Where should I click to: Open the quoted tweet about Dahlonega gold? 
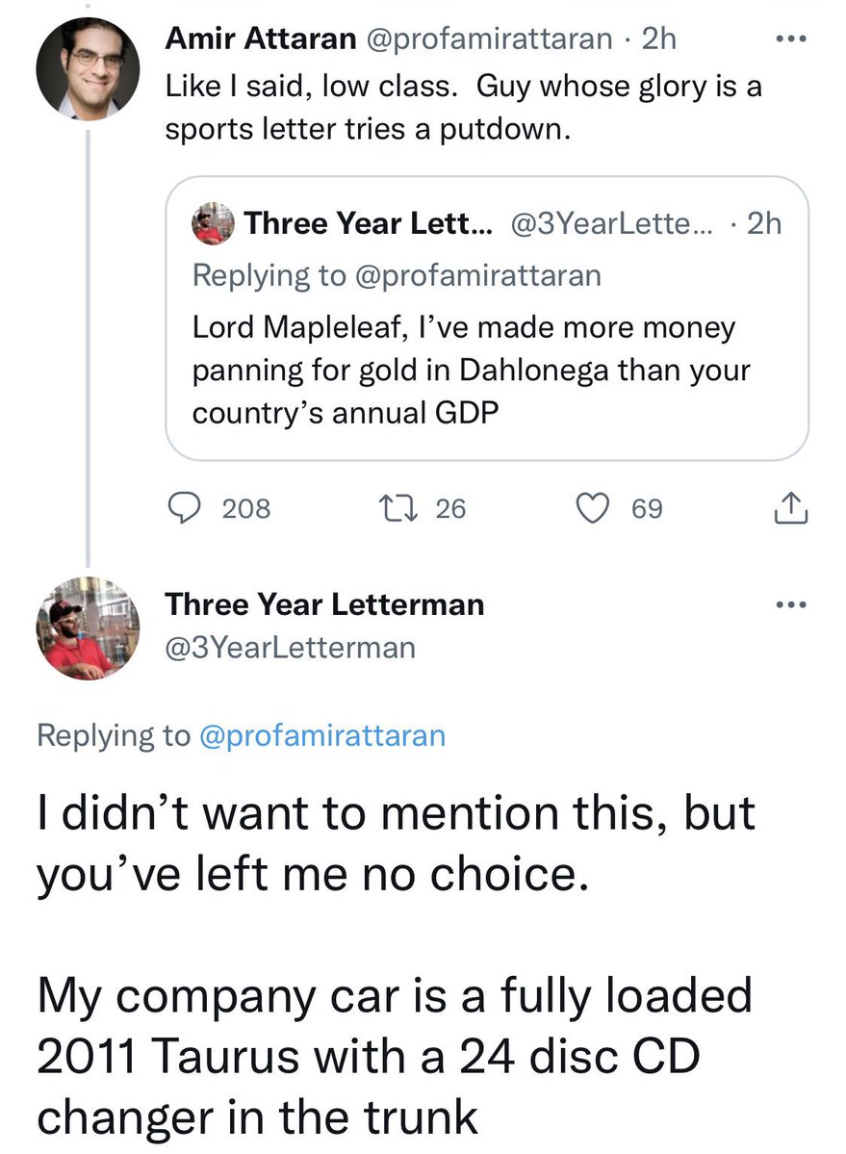(x=487, y=318)
